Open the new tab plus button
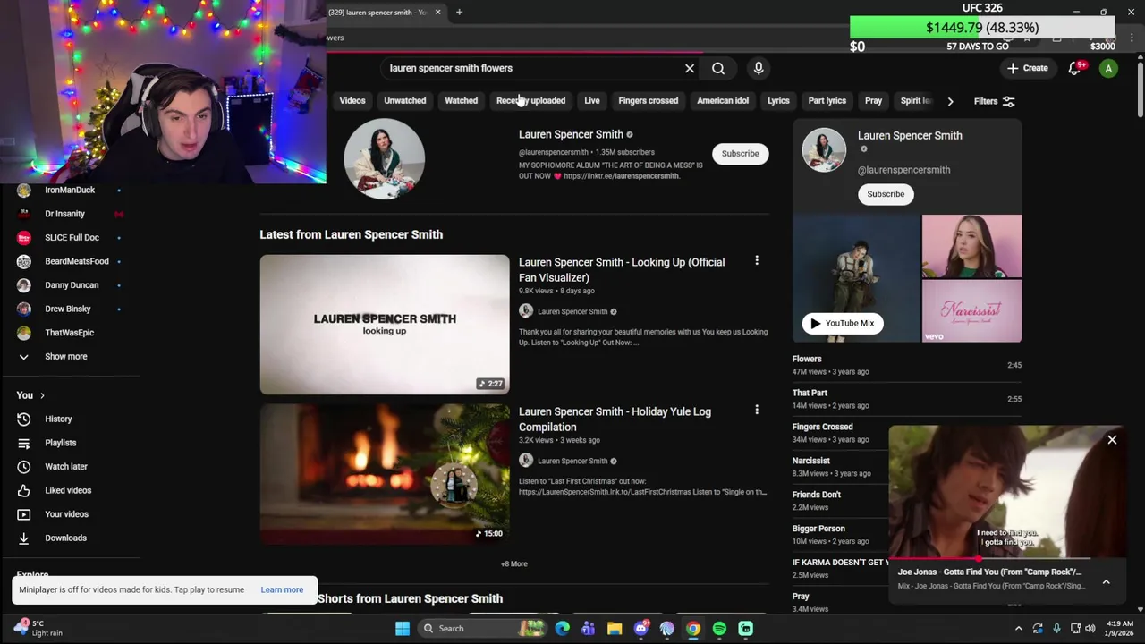This screenshot has height=644, width=1145. pyautogui.click(x=459, y=12)
